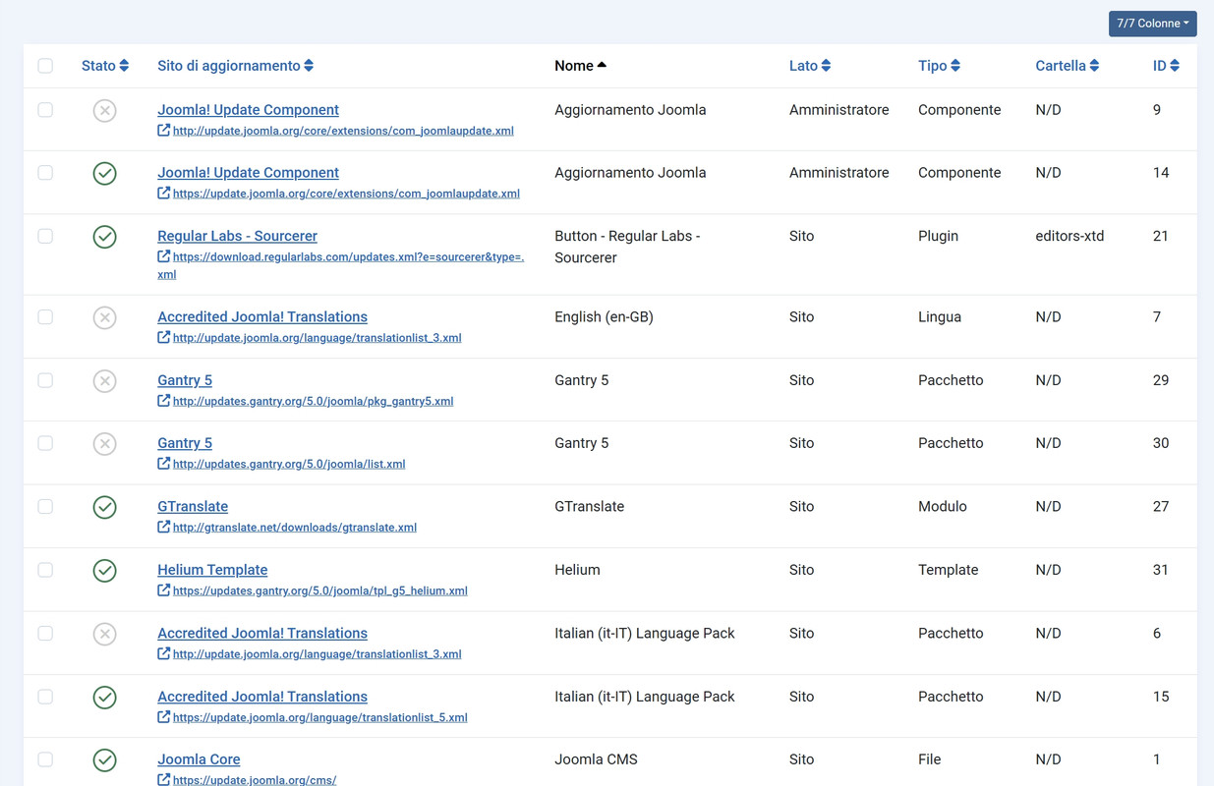1214x786 pixels.
Task: Select checkbox for row ID 14
Action: pyautogui.click(x=45, y=173)
